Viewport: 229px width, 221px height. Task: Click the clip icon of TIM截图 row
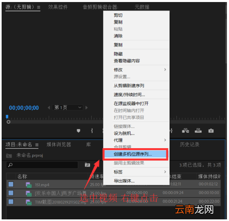pyautogui.click(x=29, y=202)
